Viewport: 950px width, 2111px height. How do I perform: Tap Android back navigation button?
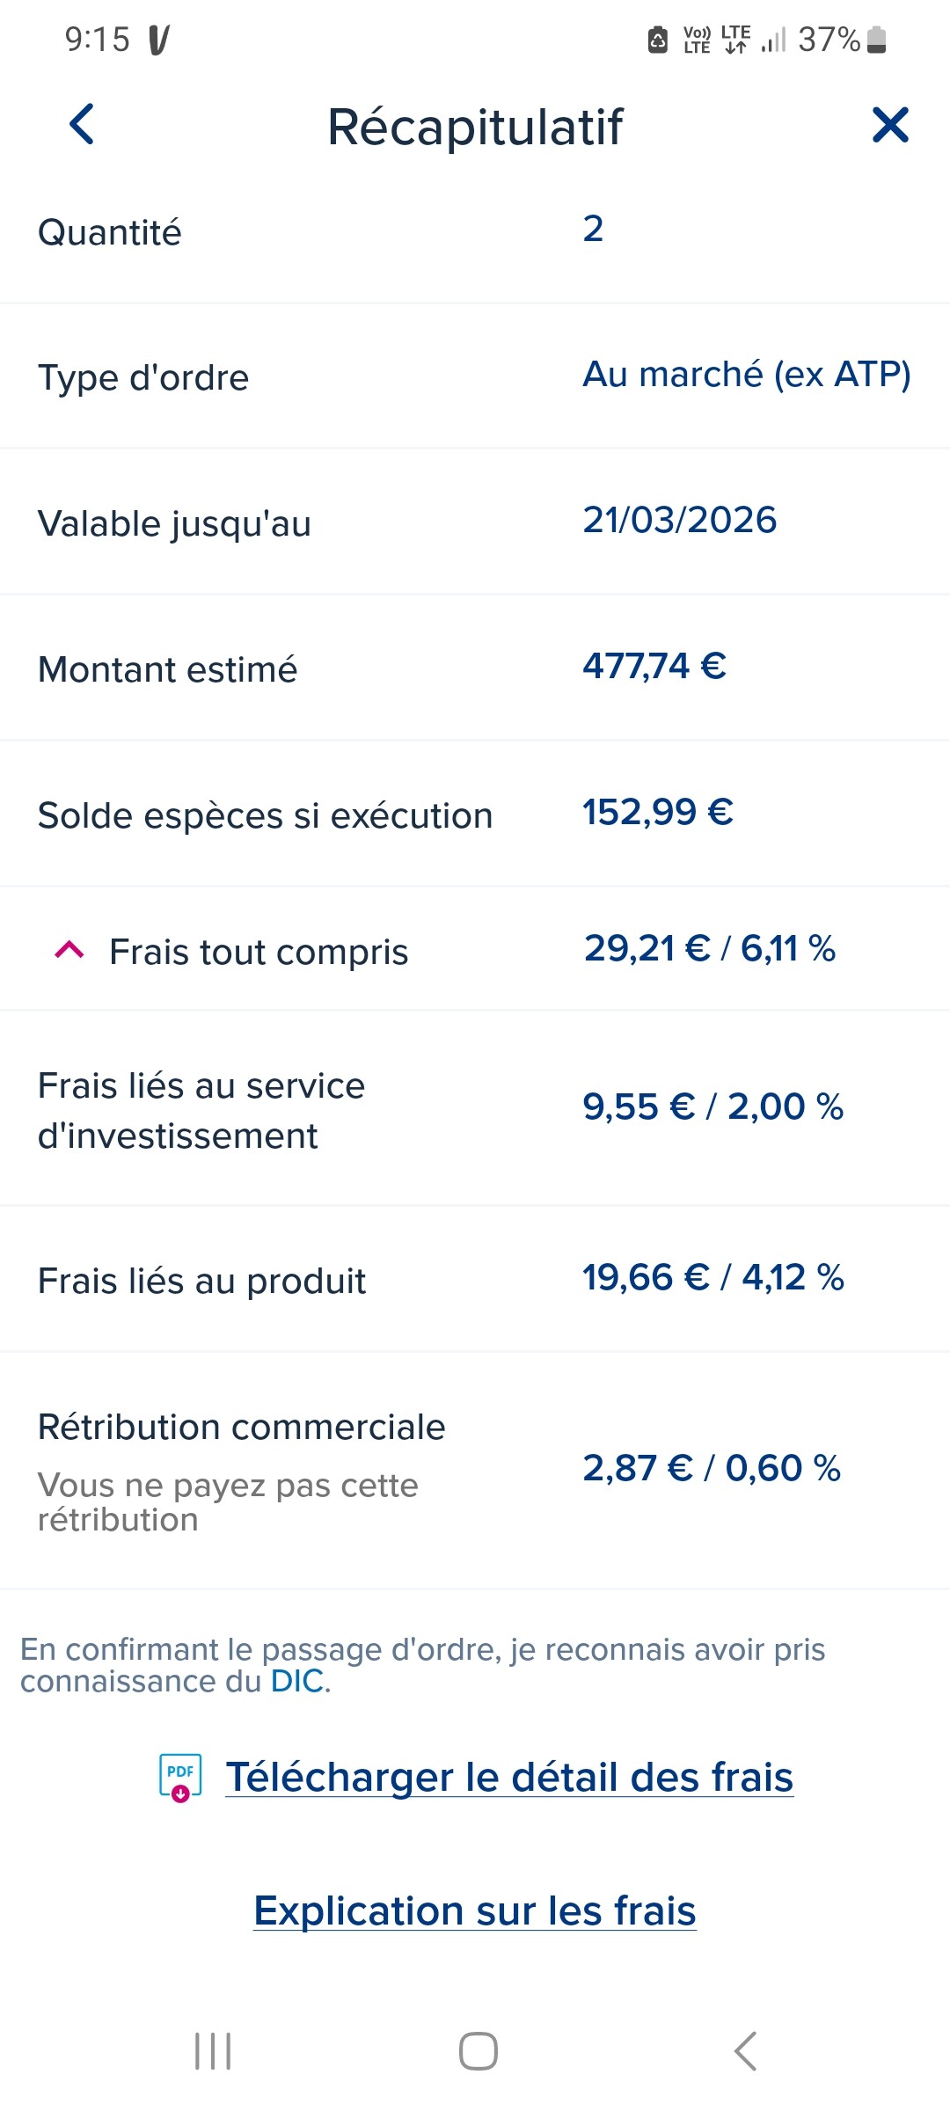(745, 2051)
